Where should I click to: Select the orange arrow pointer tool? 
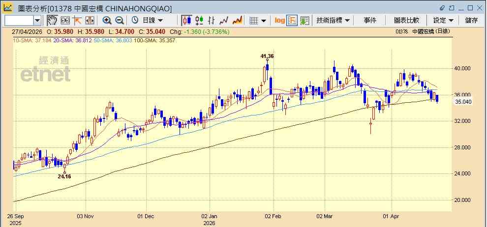pyautogui.click(x=77, y=21)
